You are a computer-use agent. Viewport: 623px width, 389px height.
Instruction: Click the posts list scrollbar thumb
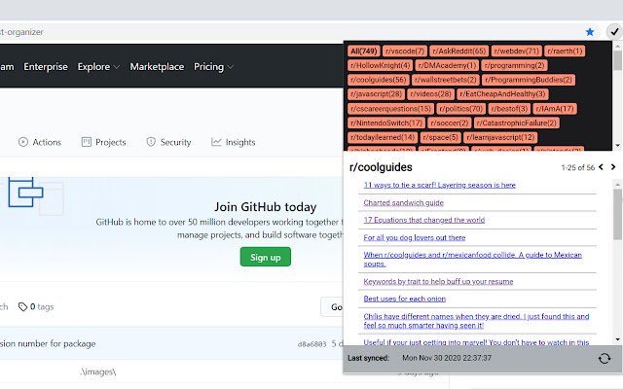point(617,214)
